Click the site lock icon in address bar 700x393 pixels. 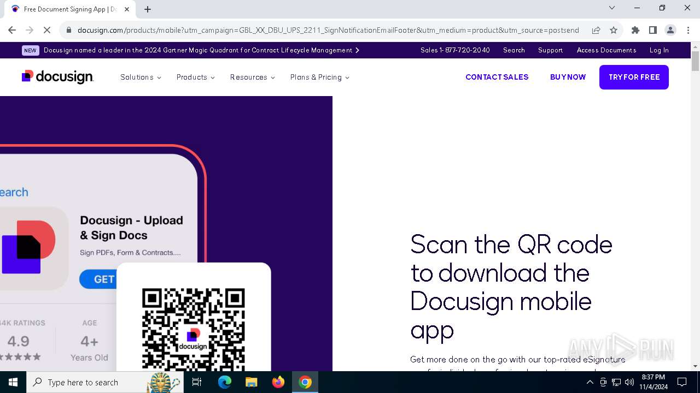click(69, 31)
